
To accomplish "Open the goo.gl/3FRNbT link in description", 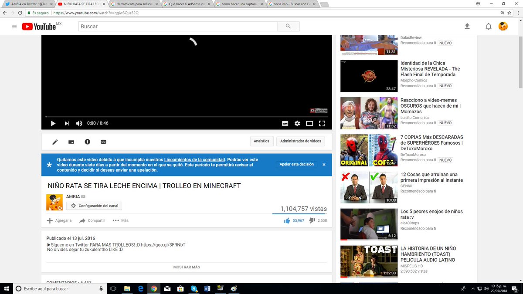I will [163, 245].
